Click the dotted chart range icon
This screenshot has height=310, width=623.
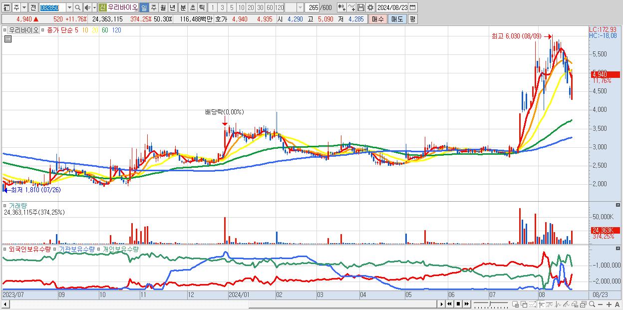[533, 305]
